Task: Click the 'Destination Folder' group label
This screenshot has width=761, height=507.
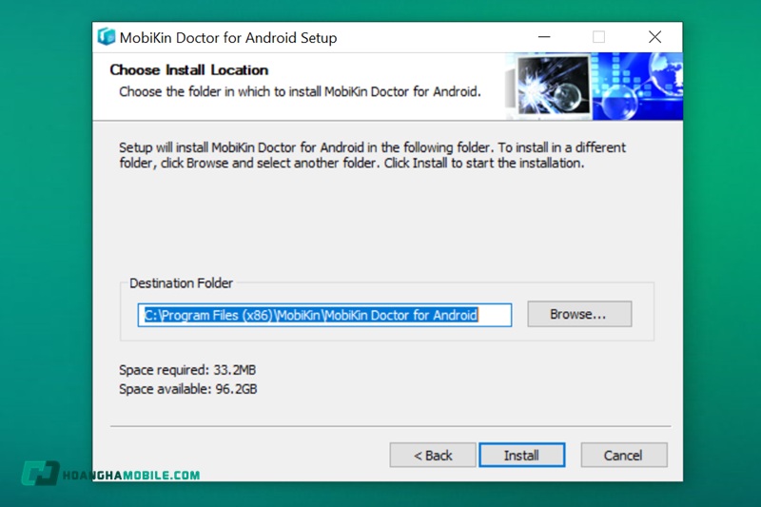Action: pos(181,283)
